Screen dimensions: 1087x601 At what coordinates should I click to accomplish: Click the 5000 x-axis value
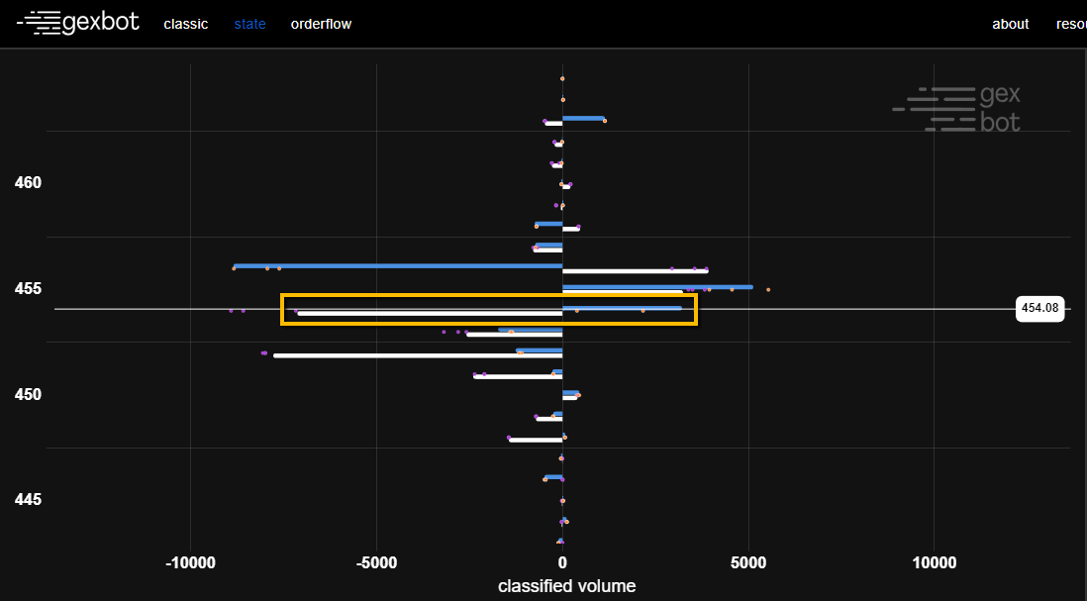748,562
